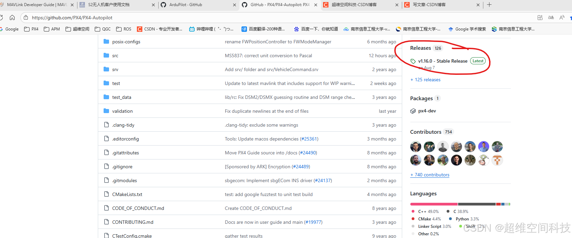This screenshot has width=572, height=238.
Task: Open the CMake 4.4% language link
Action: pyautogui.click(x=426, y=219)
